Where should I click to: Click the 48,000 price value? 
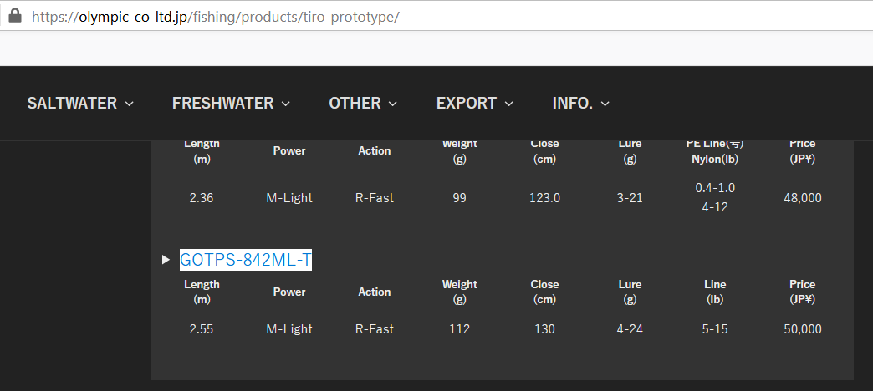[802, 198]
